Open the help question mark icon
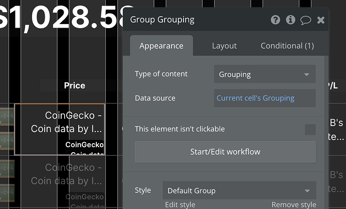This screenshot has width=346, height=209. (275, 20)
